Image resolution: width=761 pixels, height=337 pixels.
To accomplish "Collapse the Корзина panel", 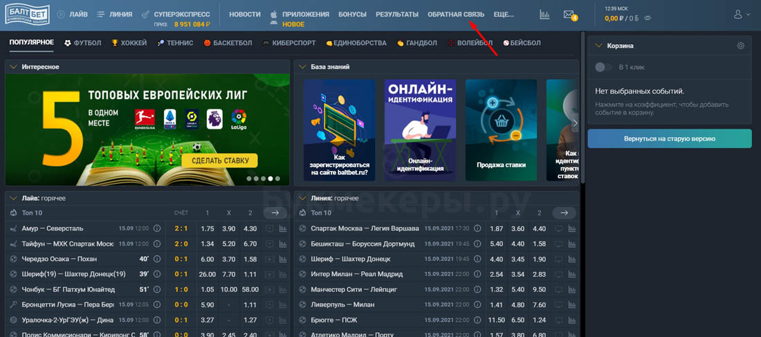I will [x=598, y=46].
